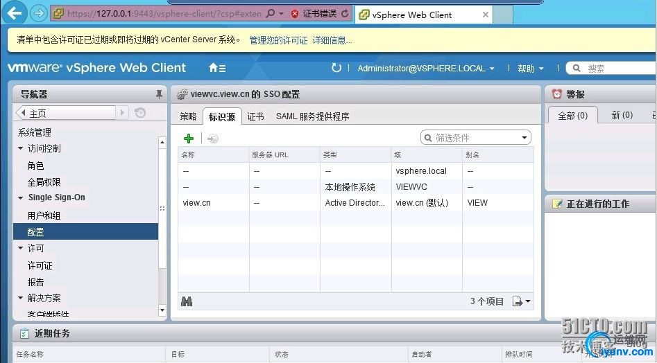Switch to the 策略 tab
Image resolution: width=657 pixels, height=363 pixels.
(x=188, y=116)
